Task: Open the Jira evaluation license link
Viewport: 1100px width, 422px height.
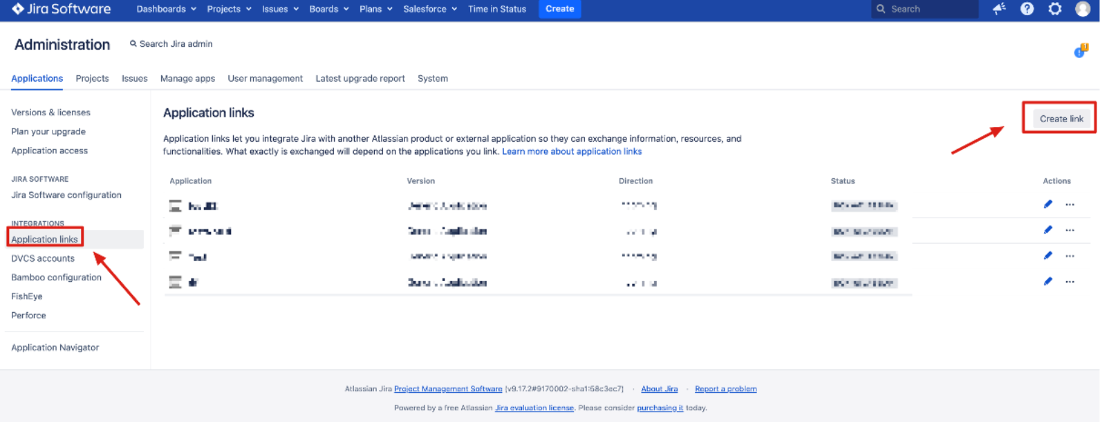Action: [x=534, y=407]
